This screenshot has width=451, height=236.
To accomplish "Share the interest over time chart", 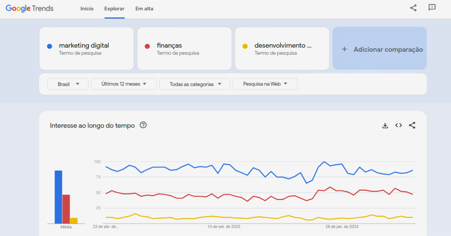I will click(x=412, y=125).
